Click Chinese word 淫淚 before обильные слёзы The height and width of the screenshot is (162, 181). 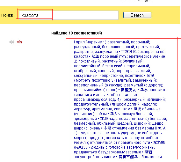pos(137,109)
